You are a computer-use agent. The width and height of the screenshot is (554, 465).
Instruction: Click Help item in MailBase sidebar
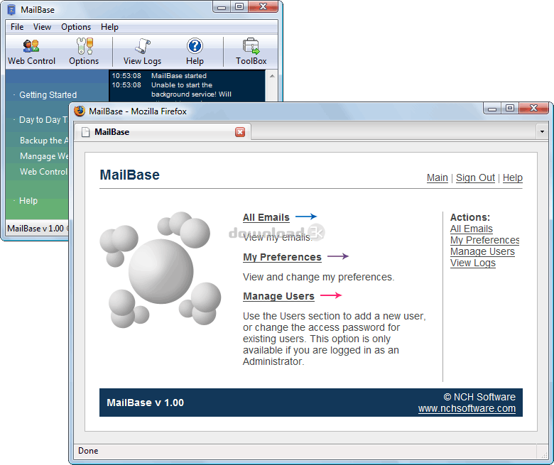(x=28, y=200)
